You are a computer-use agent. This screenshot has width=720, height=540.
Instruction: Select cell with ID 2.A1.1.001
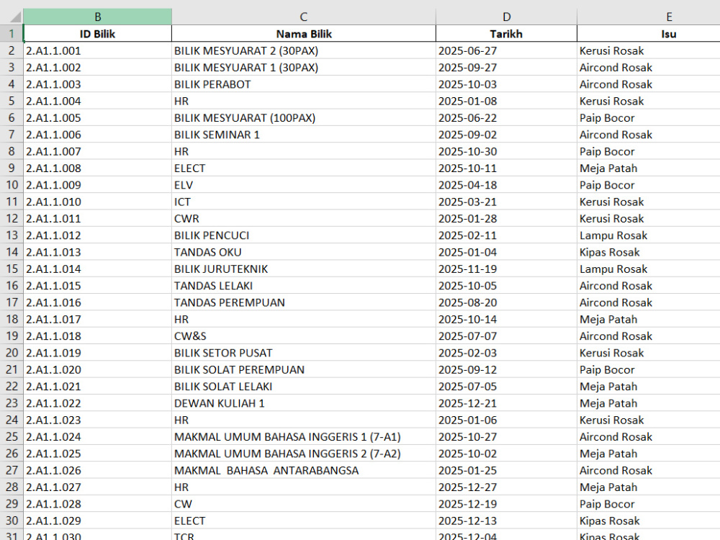97,50
